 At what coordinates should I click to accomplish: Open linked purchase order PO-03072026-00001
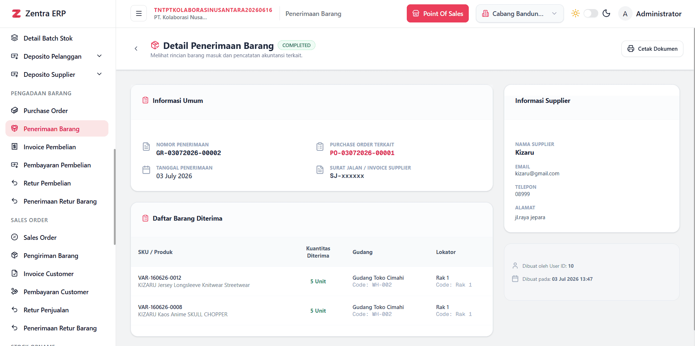(362, 153)
